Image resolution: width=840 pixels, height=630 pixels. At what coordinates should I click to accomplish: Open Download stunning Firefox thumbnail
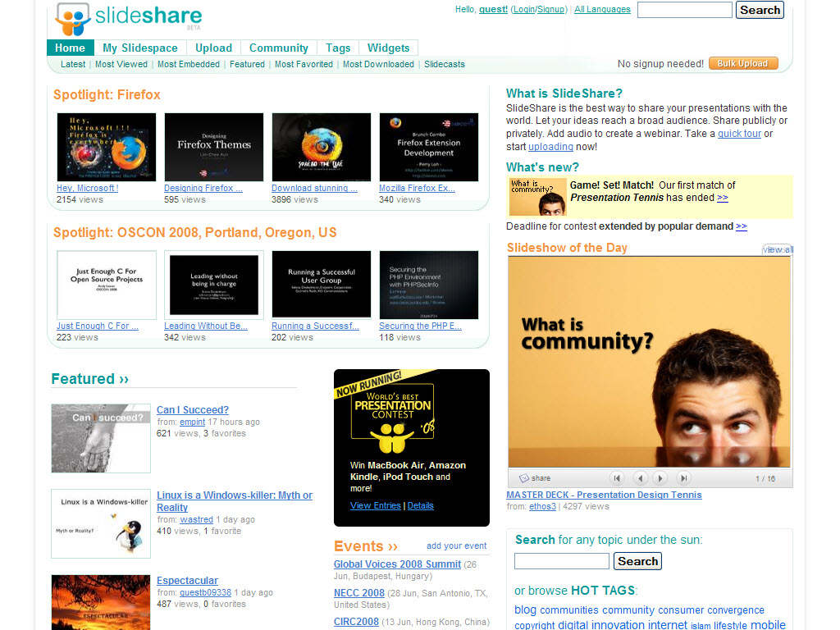coord(322,147)
